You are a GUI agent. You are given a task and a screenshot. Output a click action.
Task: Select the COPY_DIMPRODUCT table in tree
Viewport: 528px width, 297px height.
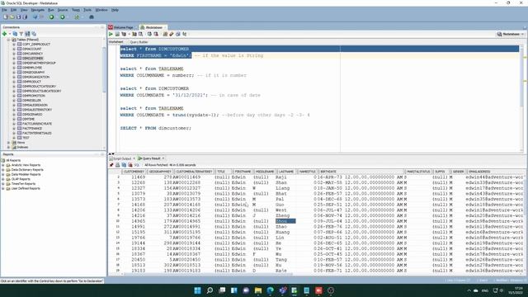pyautogui.click(x=36, y=45)
